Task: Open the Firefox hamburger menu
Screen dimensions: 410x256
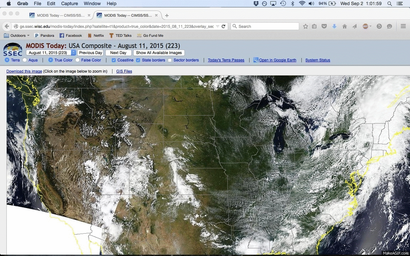Action: click(403, 26)
